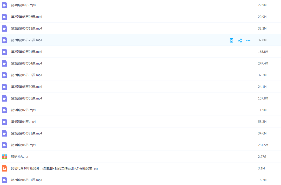Open the file name 第2章第05节26课.mp4
The image size is (281, 185).
pyautogui.click(x=26, y=17)
